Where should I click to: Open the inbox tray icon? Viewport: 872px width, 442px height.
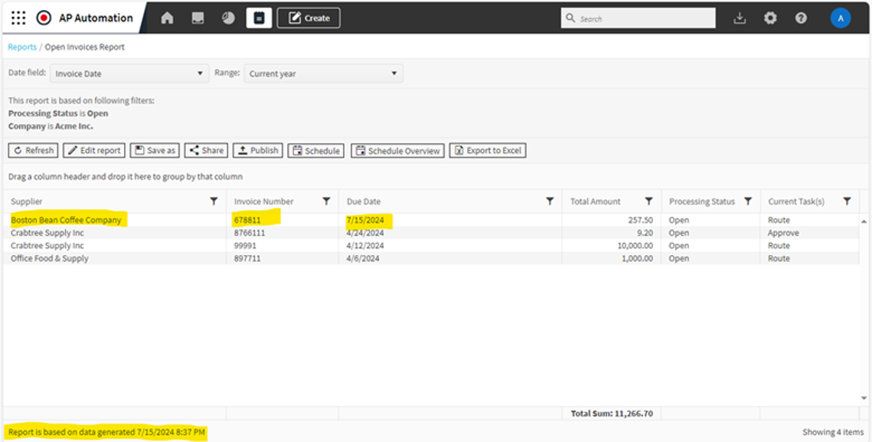pos(198,18)
